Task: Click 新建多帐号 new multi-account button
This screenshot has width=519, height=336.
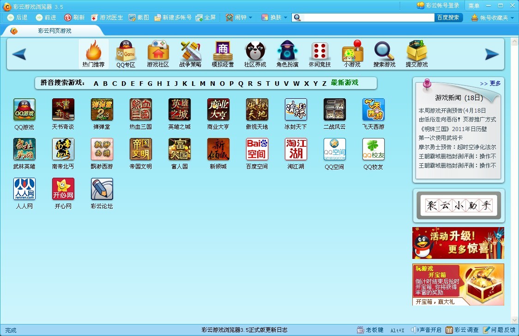Action: tap(173, 18)
